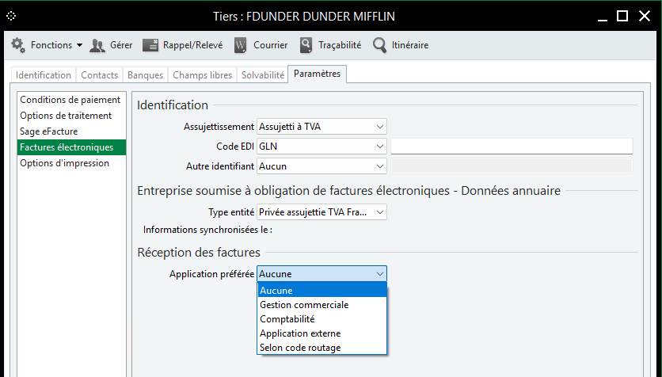Open the Type entité dropdown
The height and width of the screenshot is (377, 662).
(321, 212)
